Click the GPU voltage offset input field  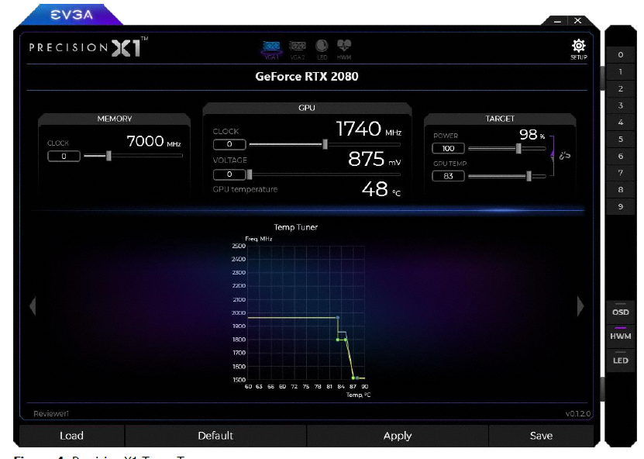coord(229,174)
